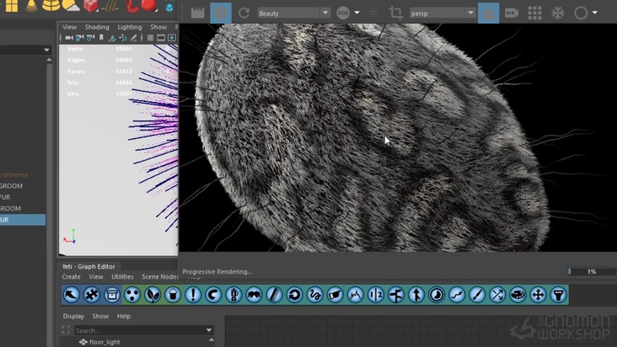
Task: Open the viewport Shading menu
Action: coord(97,27)
